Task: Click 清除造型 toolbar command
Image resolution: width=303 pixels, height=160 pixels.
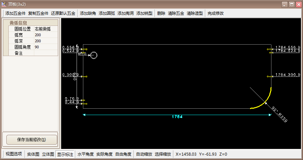Action: point(195,13)
